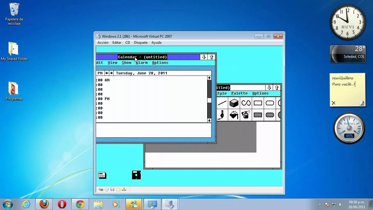Select the empty Rectangle tool in Paint
This screenshot has width=373, height=210.
click(x=258, y=103)
